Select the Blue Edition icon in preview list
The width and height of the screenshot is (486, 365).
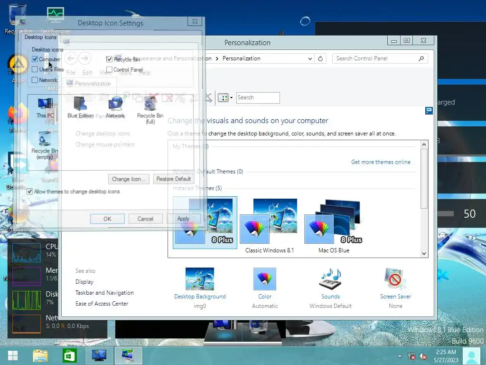click(x=80, y=108)
